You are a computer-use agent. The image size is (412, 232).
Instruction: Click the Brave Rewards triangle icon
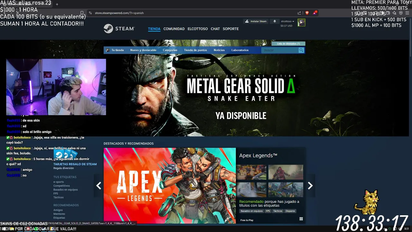314,13
